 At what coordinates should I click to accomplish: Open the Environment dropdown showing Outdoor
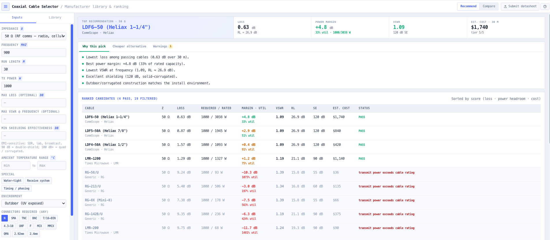pos(34,203)
